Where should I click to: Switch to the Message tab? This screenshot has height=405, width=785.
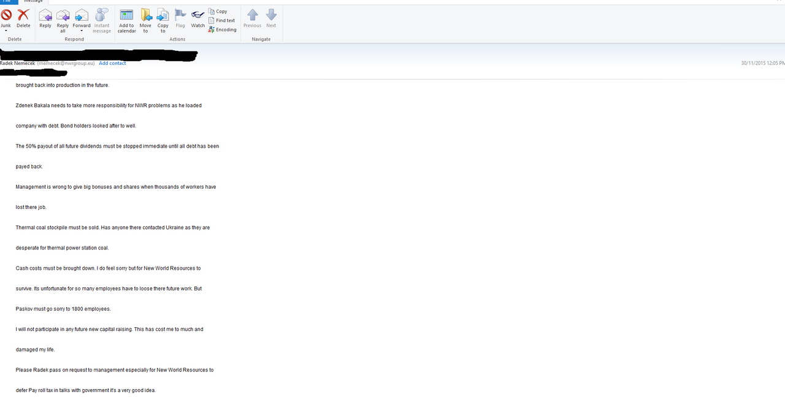[x=33, y=2]
